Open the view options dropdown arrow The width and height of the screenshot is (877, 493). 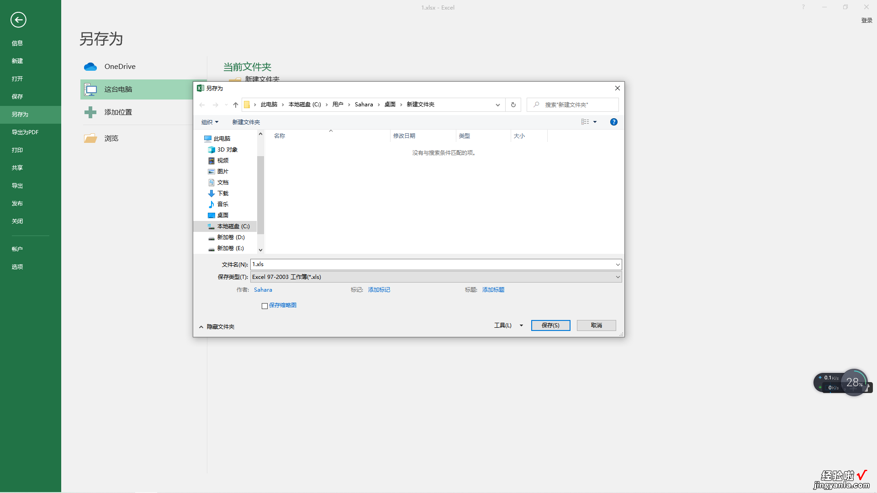(595, 122)
